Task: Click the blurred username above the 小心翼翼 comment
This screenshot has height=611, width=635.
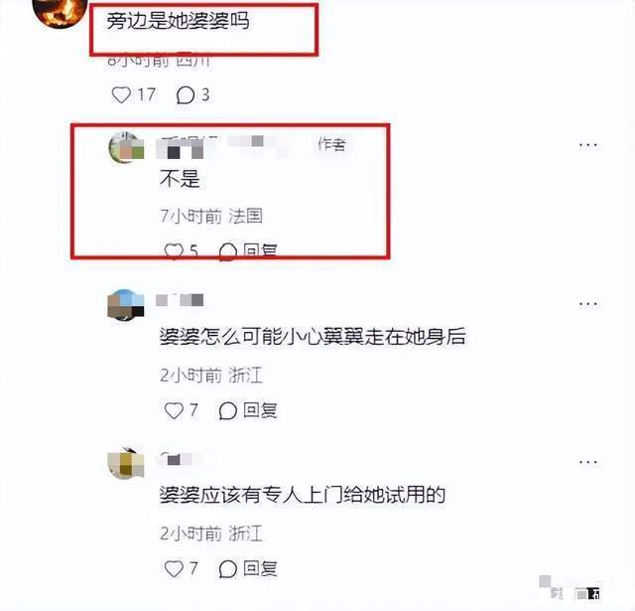Action: click(x=180, y=300)
